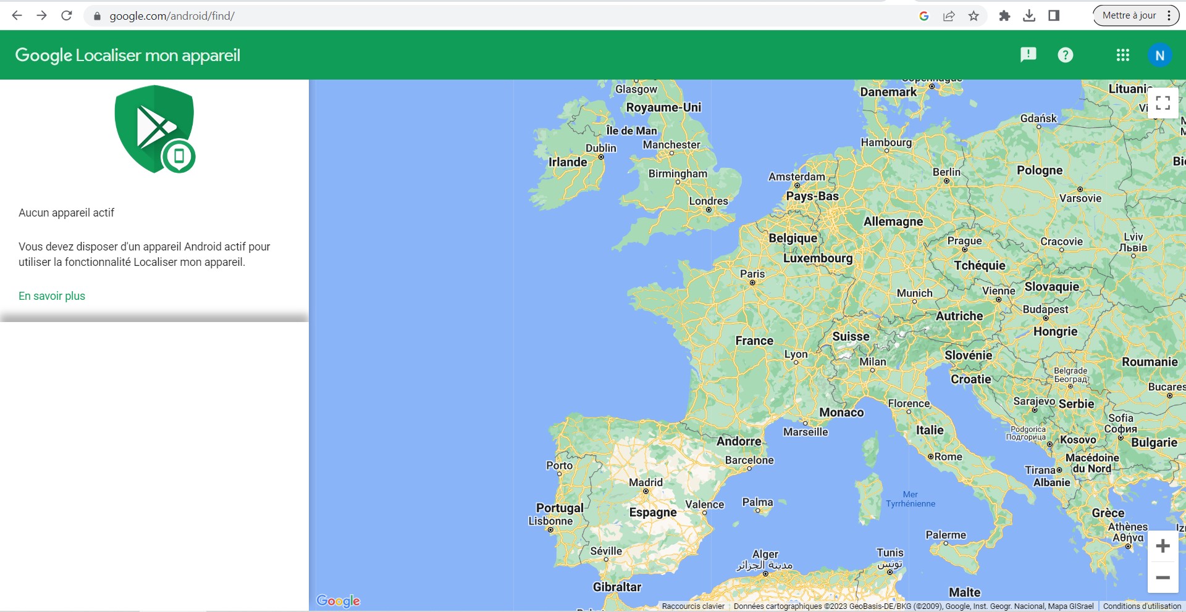
Task: Click Raccourcis clavier on map footer
Action: point(693,606)
